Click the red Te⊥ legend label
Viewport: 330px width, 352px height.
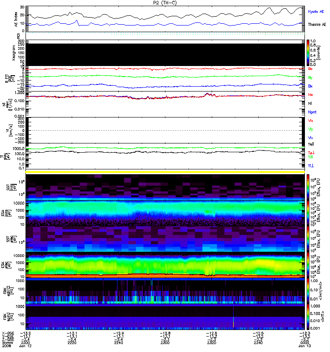311,153
